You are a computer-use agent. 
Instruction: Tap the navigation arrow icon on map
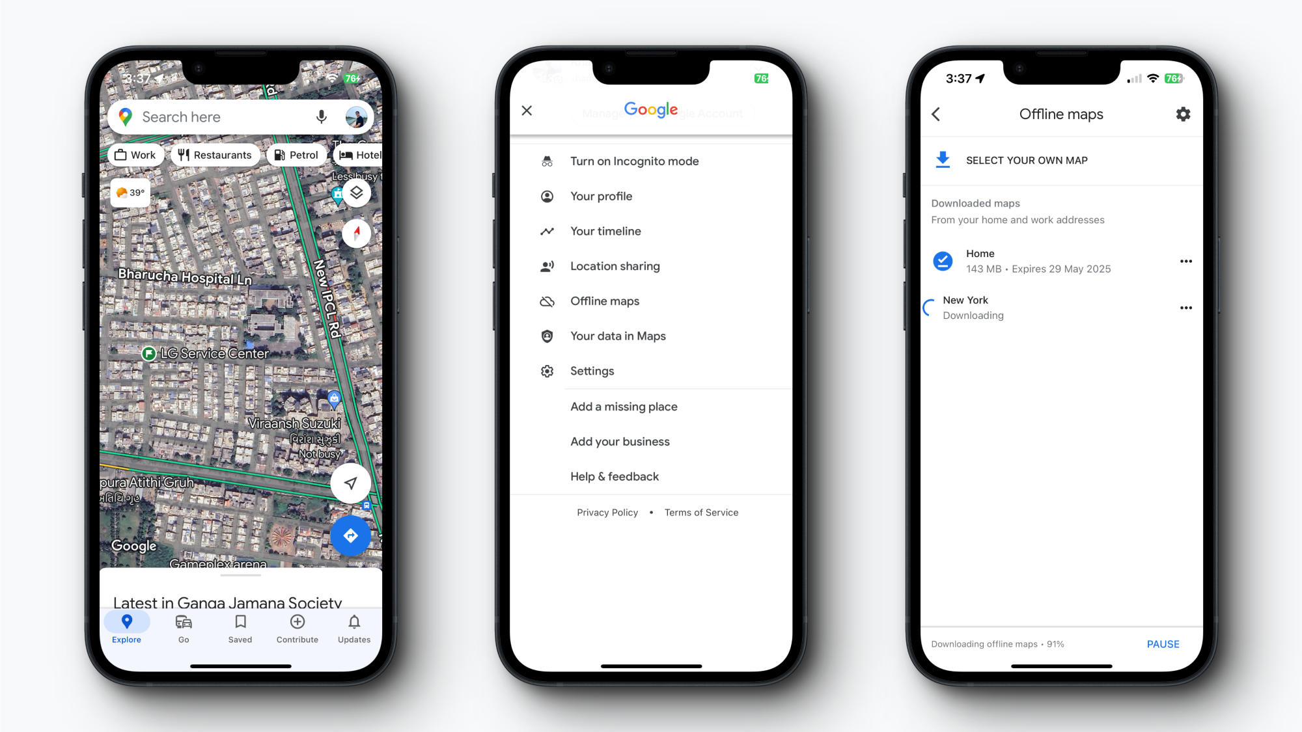pyautogui.click(x=350, y=483)
